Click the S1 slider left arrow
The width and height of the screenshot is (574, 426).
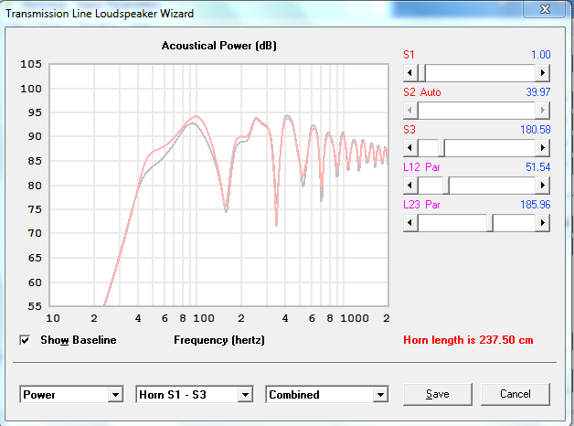[410, 73]
